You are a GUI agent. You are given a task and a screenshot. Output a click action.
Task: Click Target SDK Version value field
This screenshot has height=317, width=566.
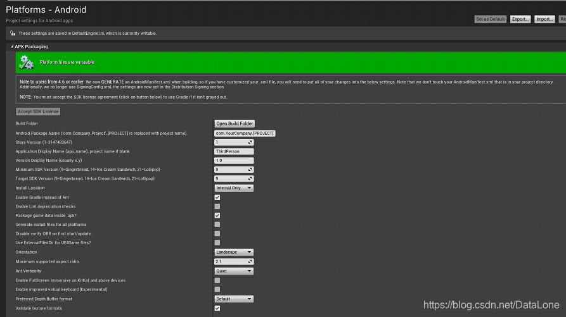point(234,178)
